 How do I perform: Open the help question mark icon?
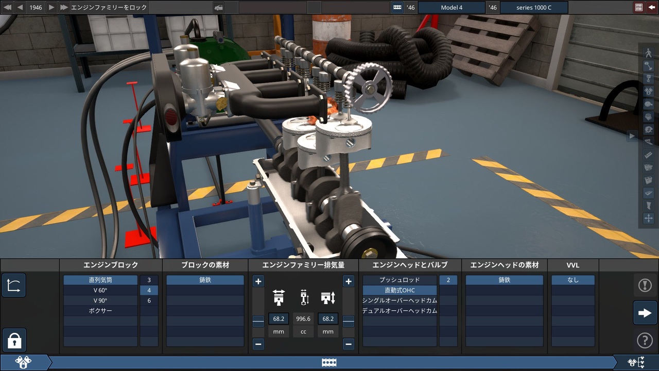click(x=645, y=340)
